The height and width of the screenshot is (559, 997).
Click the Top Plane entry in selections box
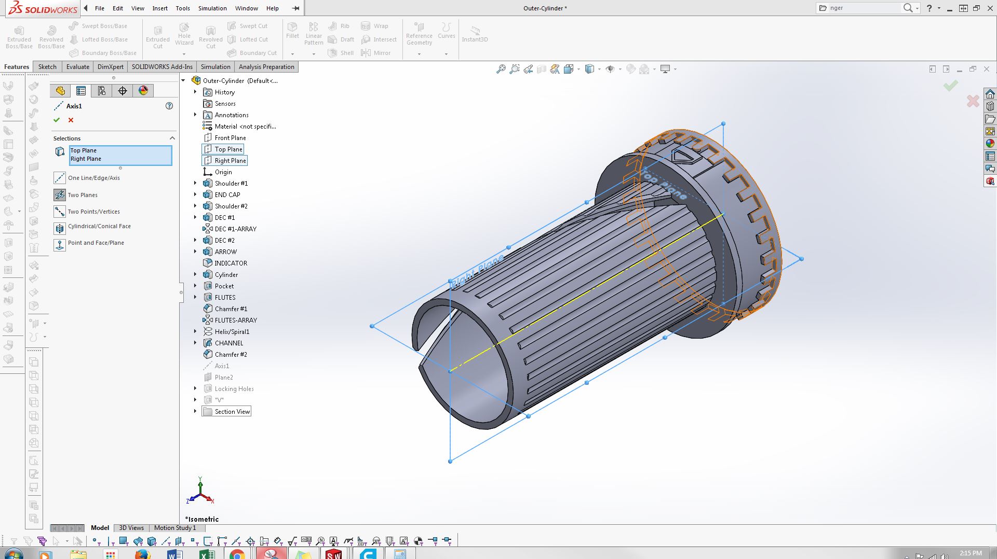(x=84, y=150)
